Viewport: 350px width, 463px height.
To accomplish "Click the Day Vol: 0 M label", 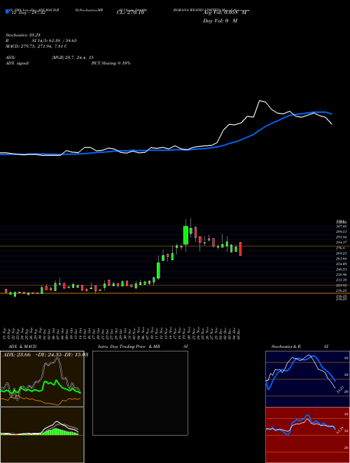I will pyautogui.click(x=220, y=21).
